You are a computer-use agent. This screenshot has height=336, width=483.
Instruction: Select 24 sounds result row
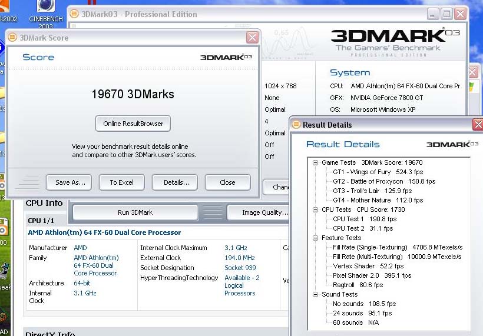point(362,313)
